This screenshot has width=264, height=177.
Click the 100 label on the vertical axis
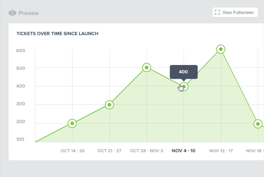[21, 139]
